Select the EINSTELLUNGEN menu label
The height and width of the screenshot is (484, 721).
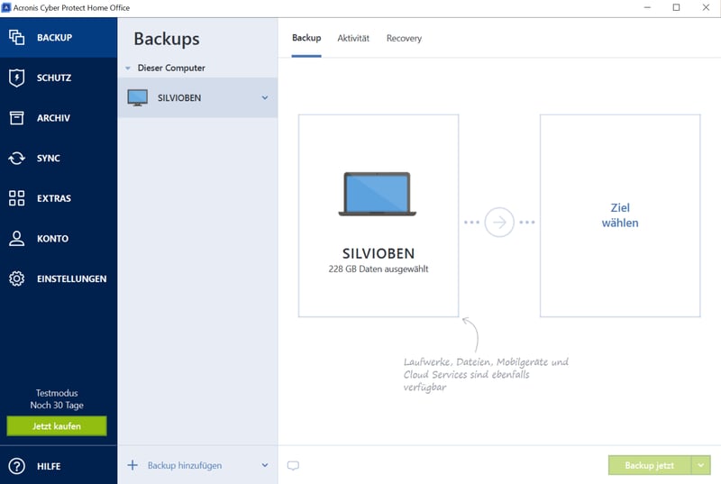point(72,279)
